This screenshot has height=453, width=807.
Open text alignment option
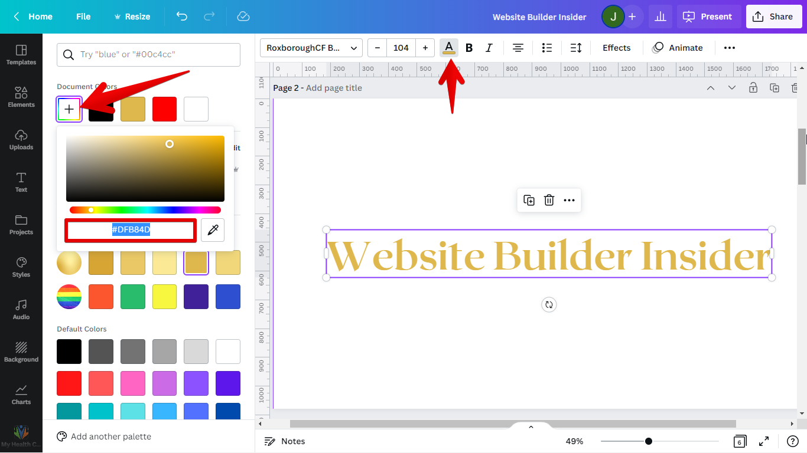pos(518,48)
